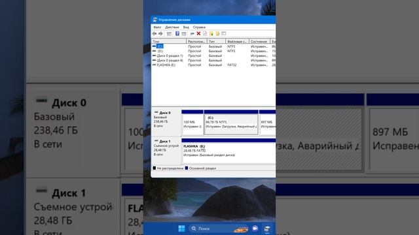
Task: Open the Действие menu
Action: tap(172, 27)
